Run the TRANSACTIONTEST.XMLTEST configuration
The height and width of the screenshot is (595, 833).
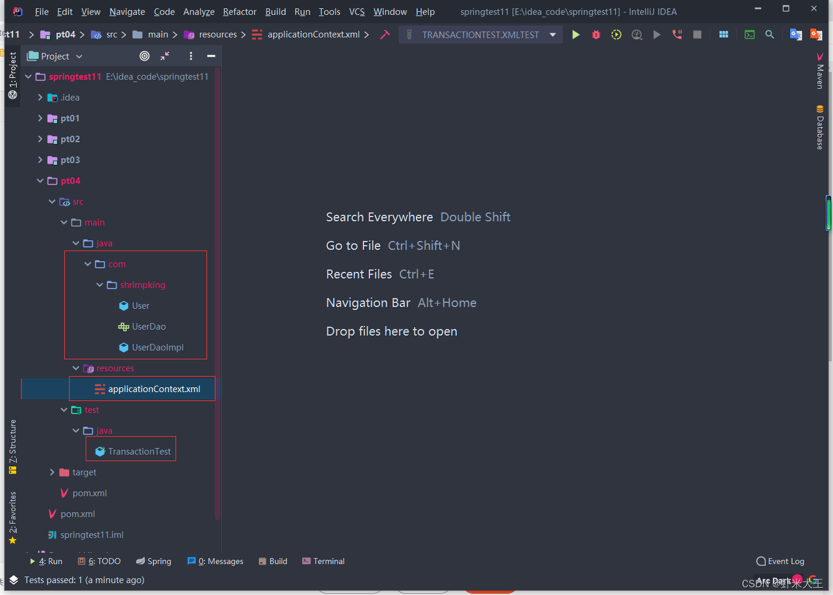(x=575, y=34)
